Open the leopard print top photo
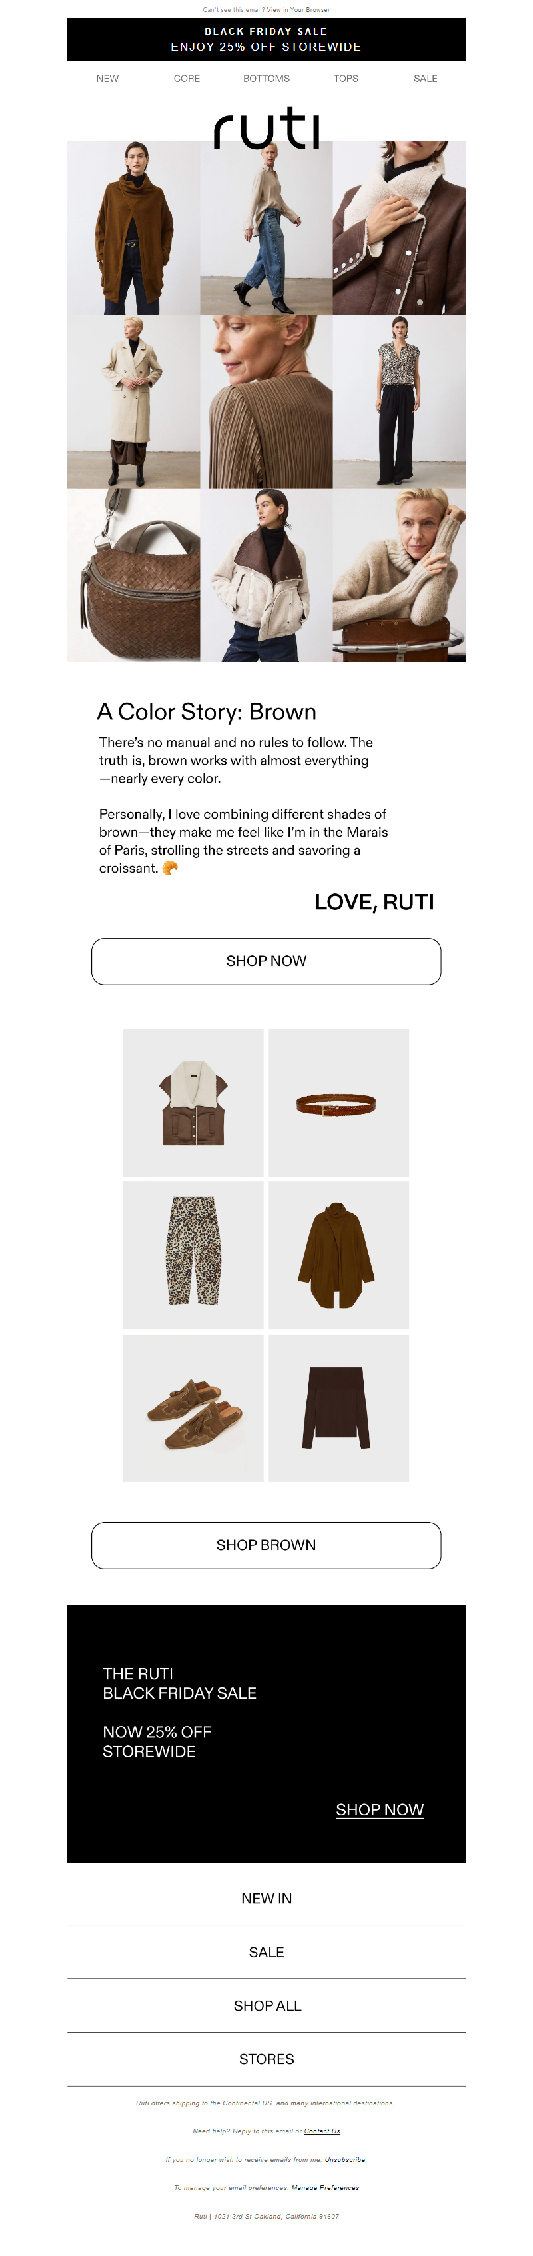This screenshot has height=2256, width=533. tap(399, 401)
